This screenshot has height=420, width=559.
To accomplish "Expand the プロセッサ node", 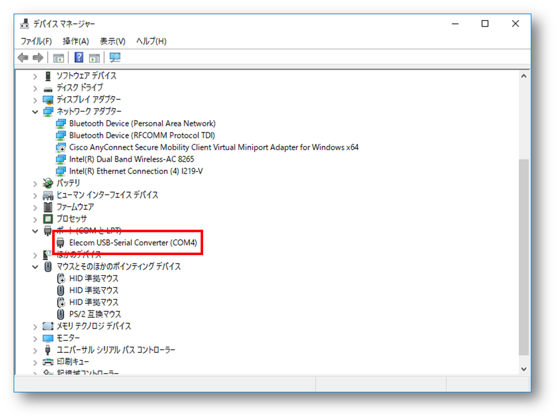I will click(x=35, y=219).
